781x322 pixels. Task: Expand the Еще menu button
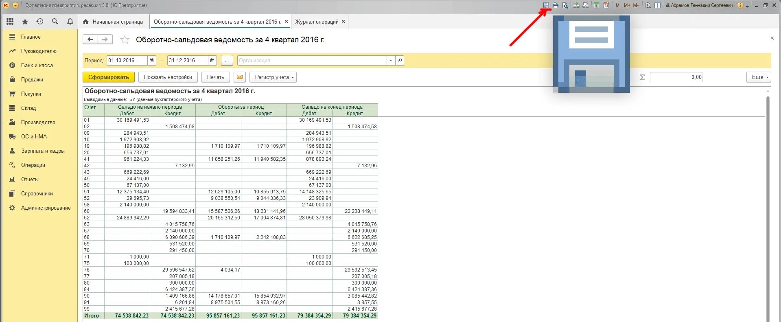[x=759, y=77]
